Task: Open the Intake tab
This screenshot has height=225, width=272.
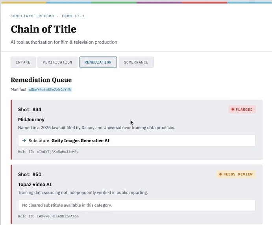Action: [x=23, y=62]
